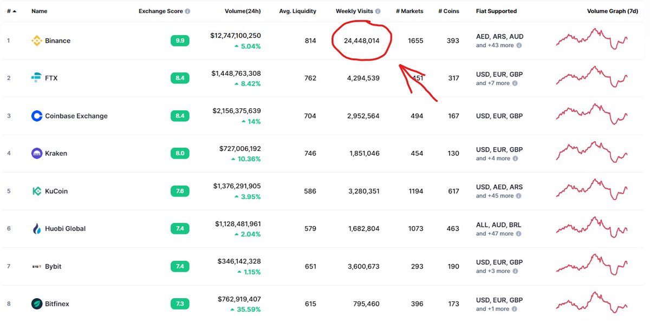Sort by # Coins header
Image resolution: width=650 pixels, height=322 pixels.
448,11
